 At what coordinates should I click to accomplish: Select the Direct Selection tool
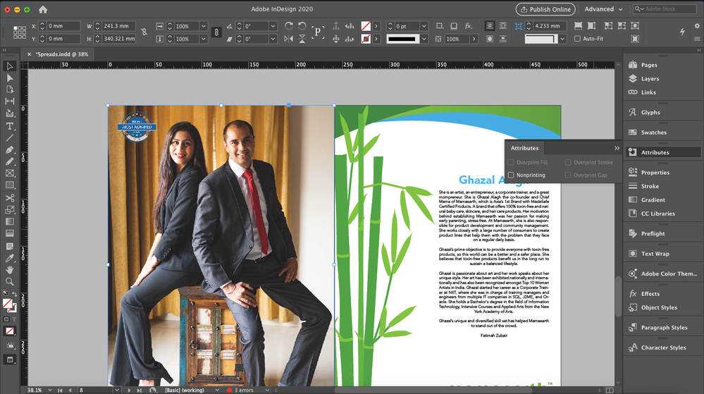coord(10,78)
